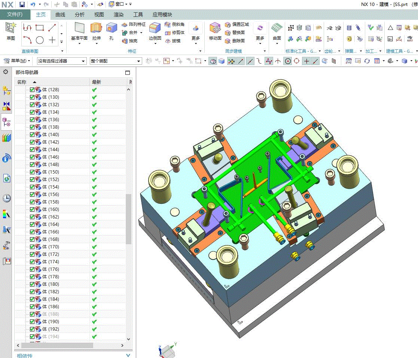Expand the 合并 (Unite) dropdown arrow
Viewport: 418px width, 358px height.
pyautogui.click(x=141, y=33)
